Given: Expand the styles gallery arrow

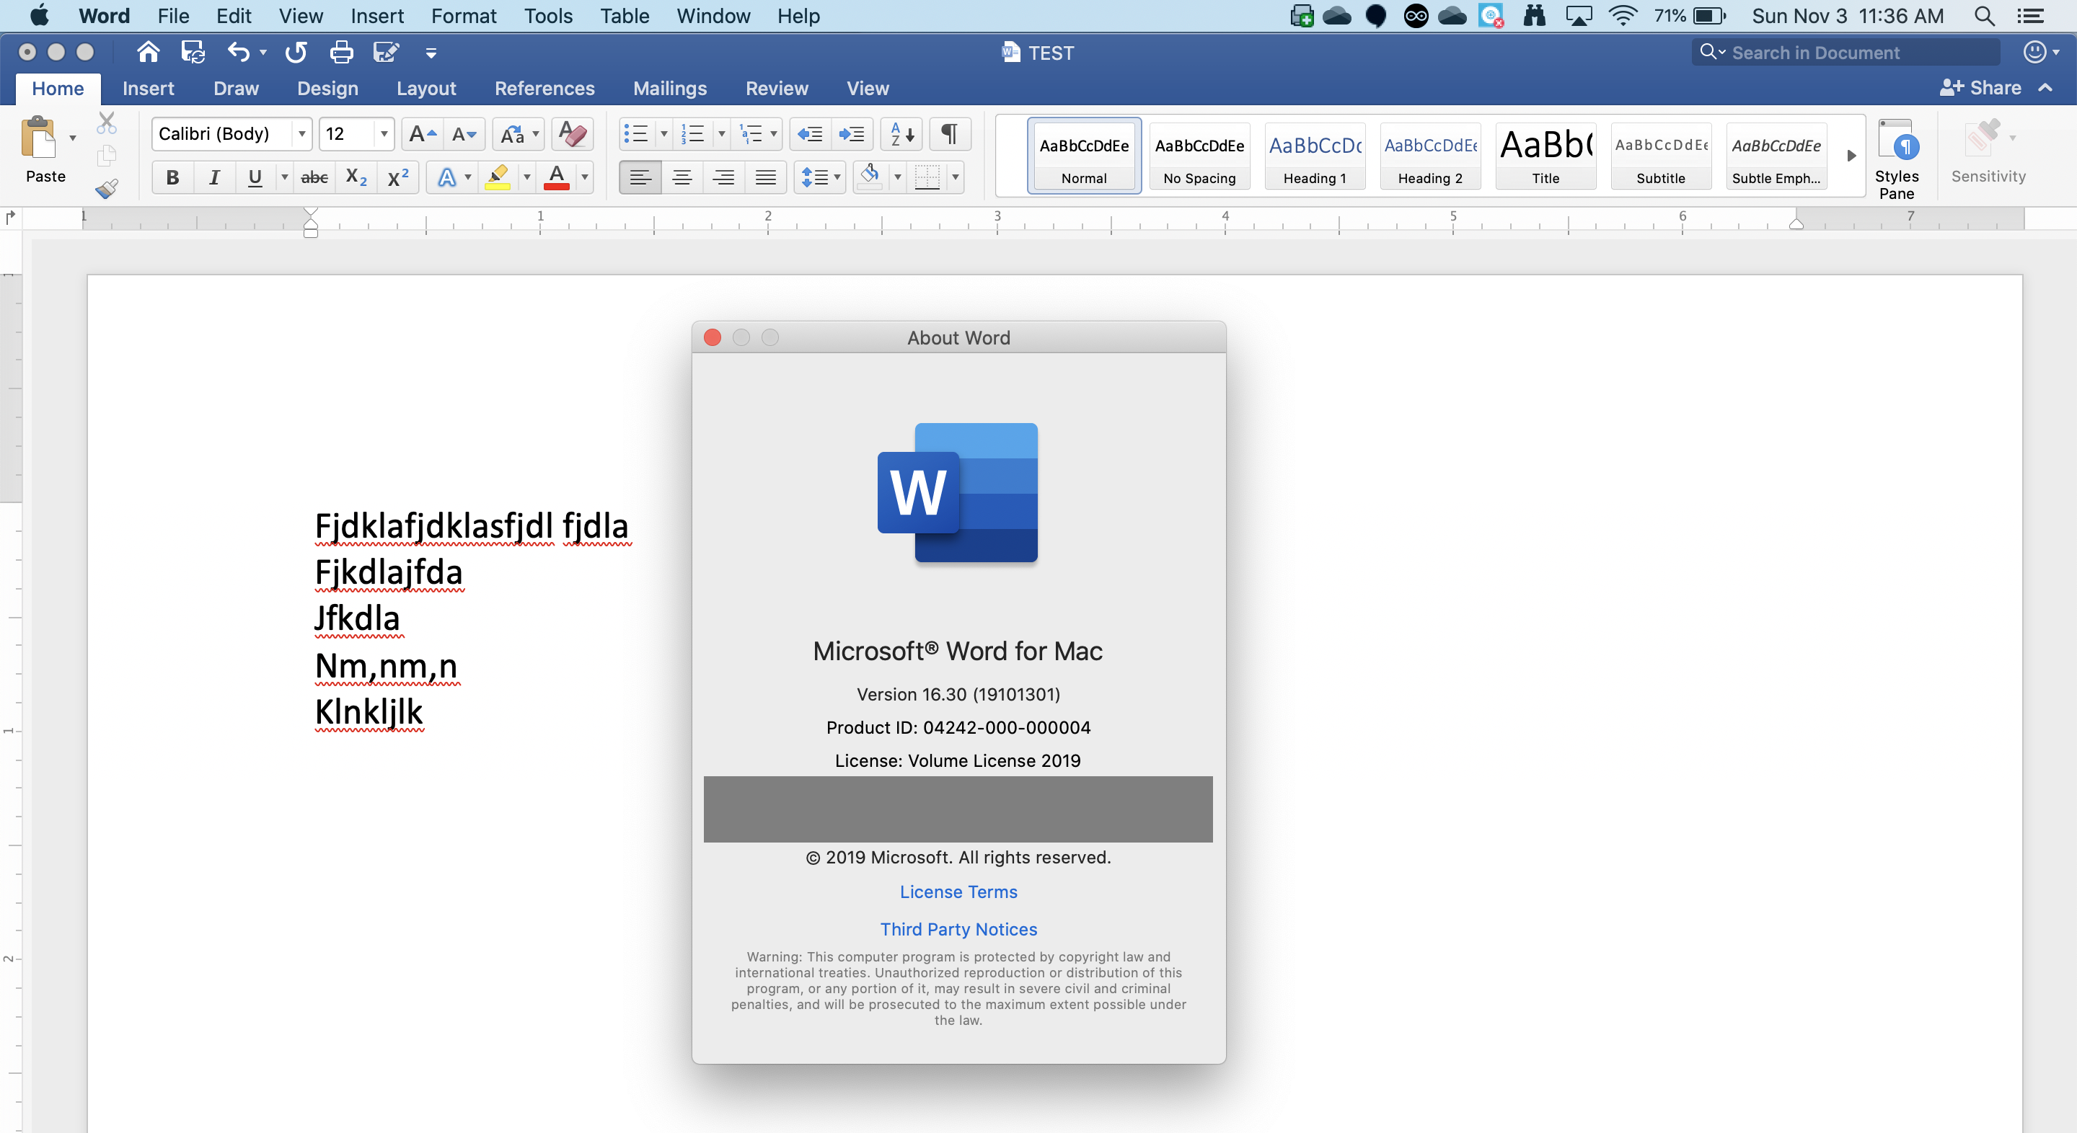Looking at the screenshot, I should click(1851, 156).
